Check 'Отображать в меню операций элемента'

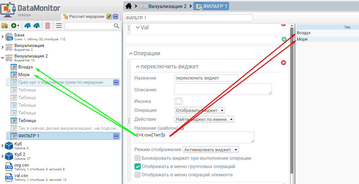tap(138, 175)
